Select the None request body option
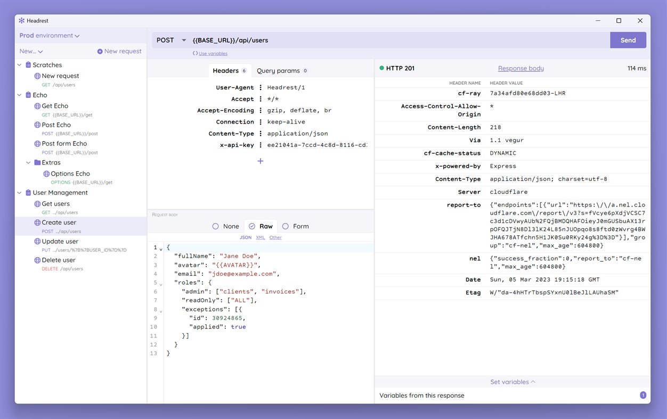 click(225, 226)
